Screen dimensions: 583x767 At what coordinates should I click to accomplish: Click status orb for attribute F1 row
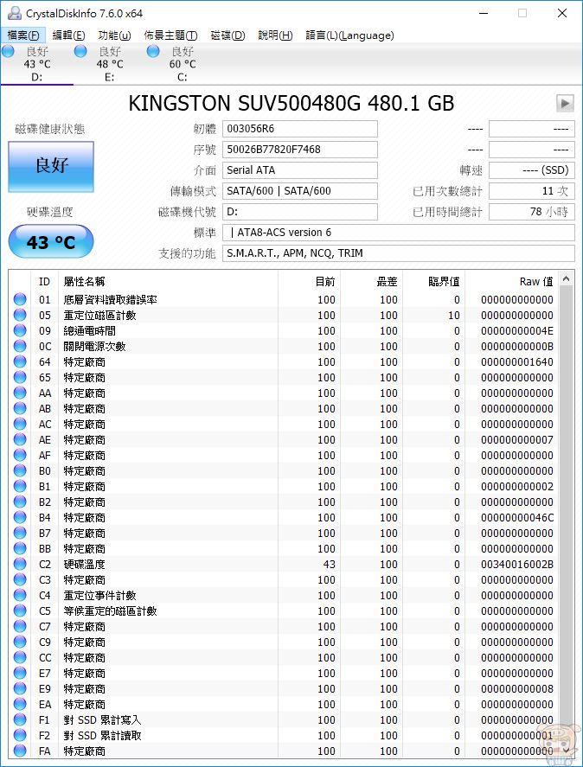(x=20, y=719)
